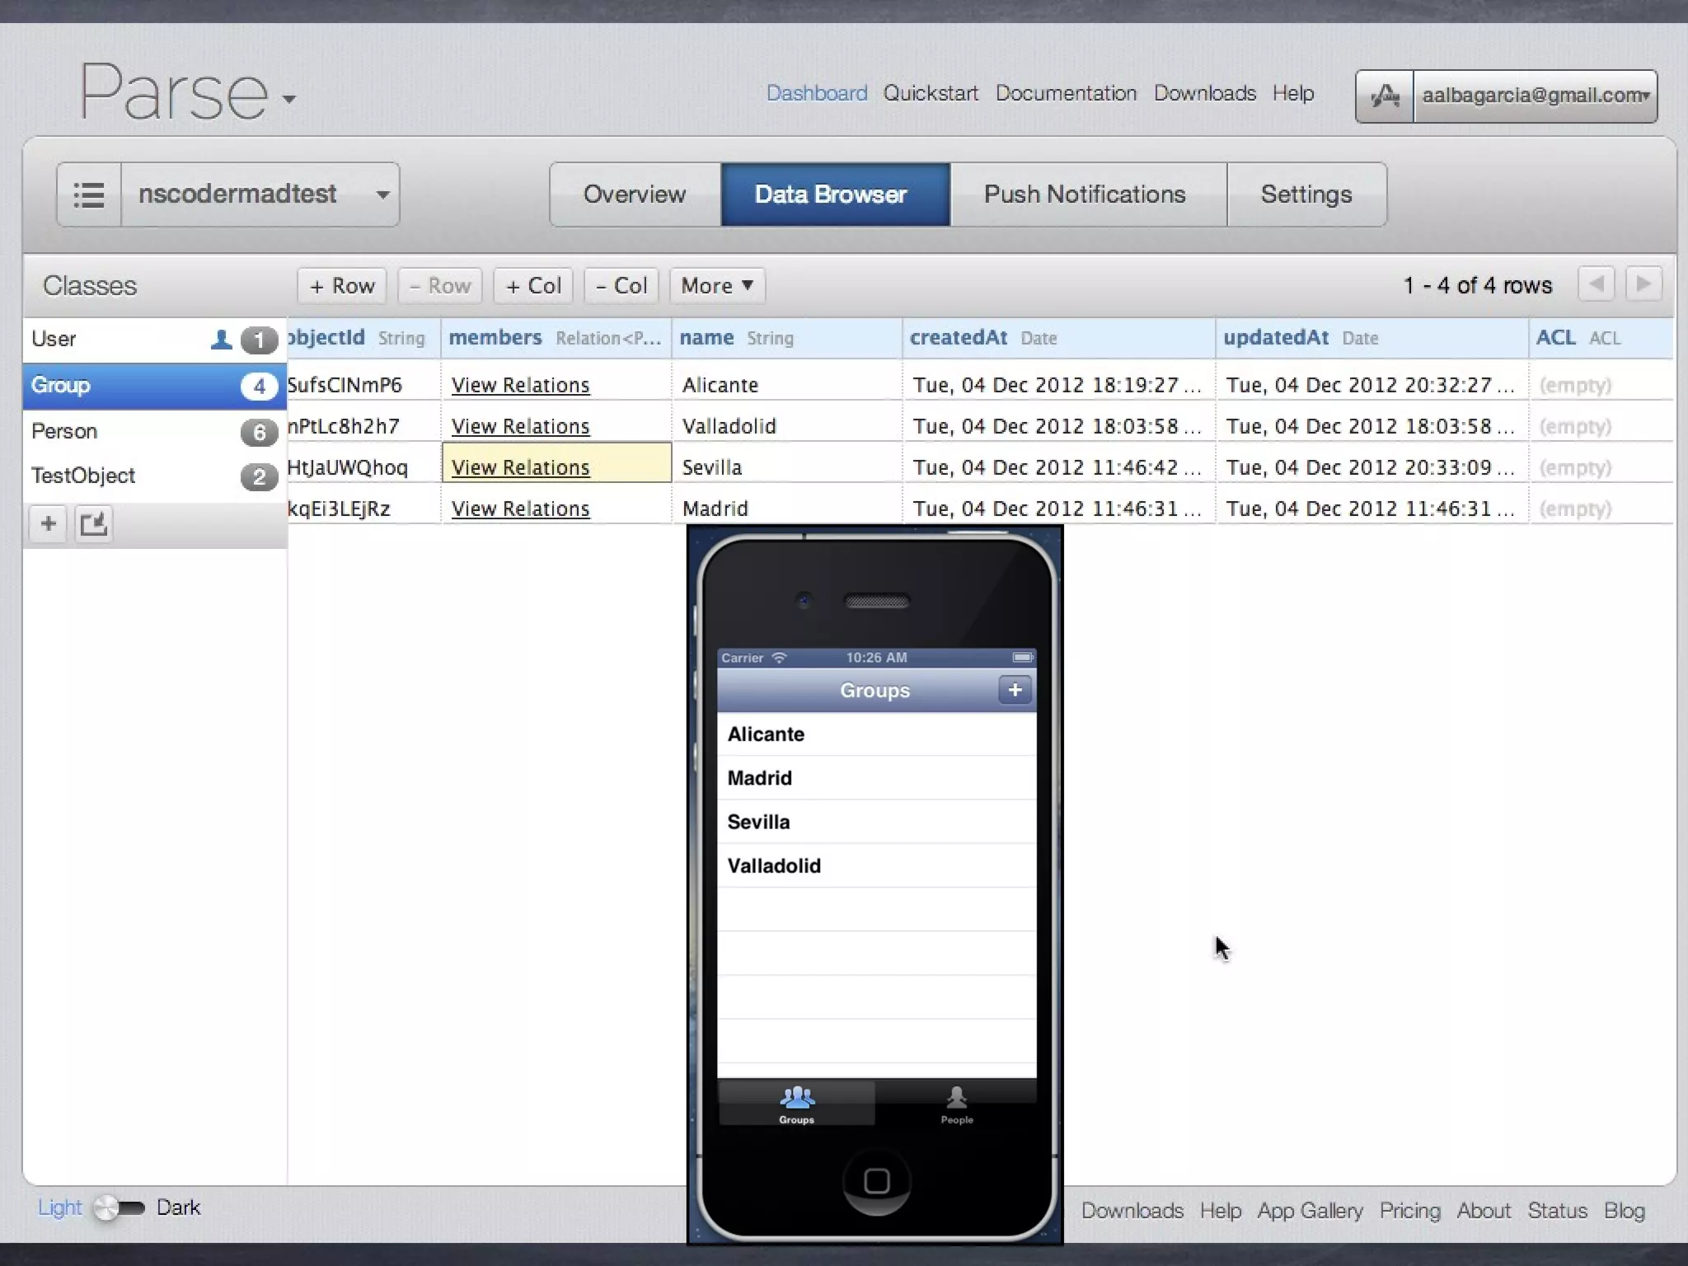Image resolution: width=1688 pixels, height=1266 pixels.
Task: Switch to the Push Notifications tab
Action: tap(1085, 195)
